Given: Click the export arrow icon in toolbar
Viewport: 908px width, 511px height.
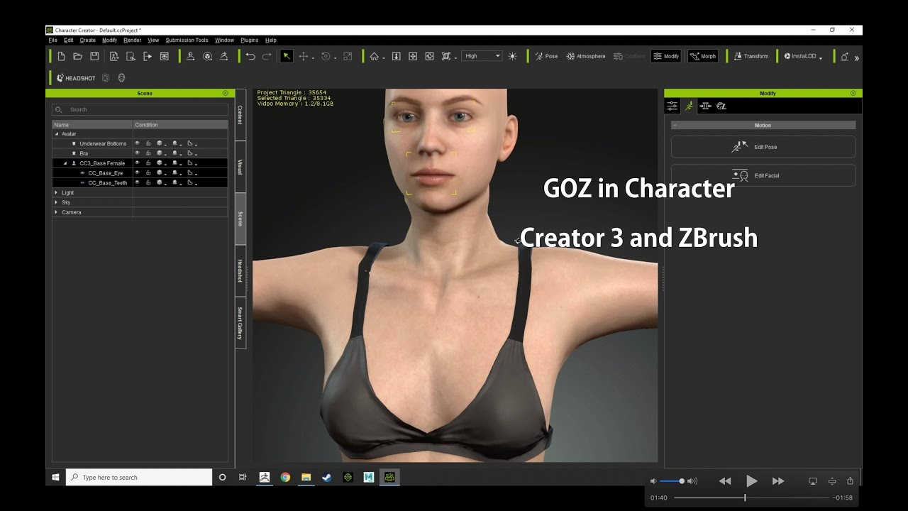Looking at the screenshot, I should point(148,56).
